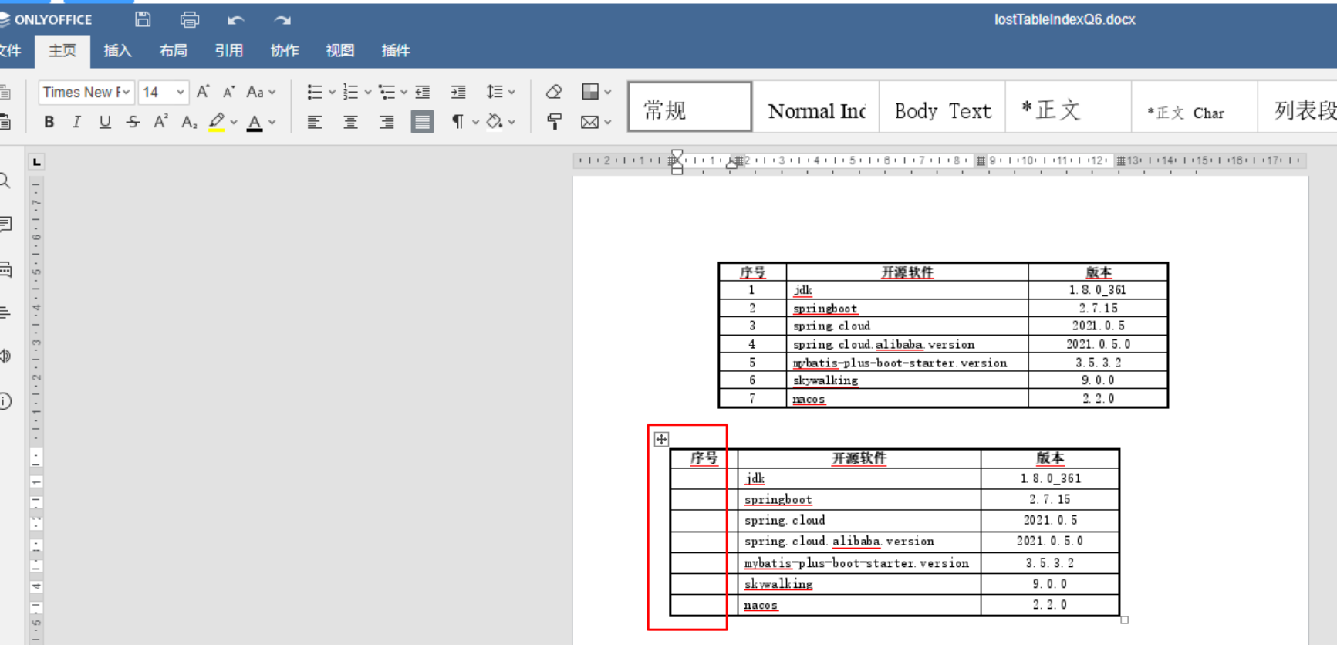Apply the Normal Indent style

click(816, 106)
